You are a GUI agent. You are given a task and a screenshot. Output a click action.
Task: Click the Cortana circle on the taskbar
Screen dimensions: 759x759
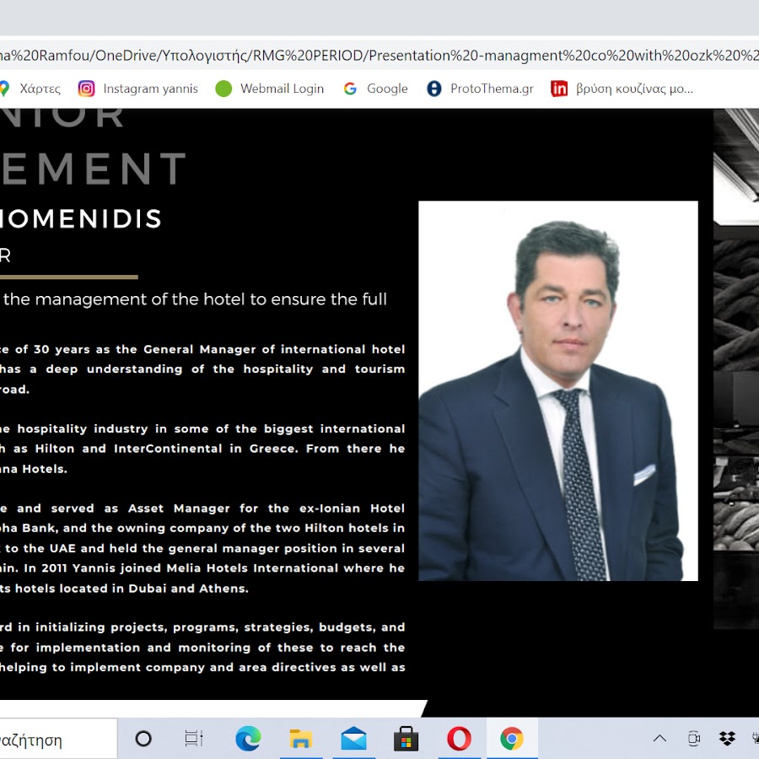pyautogui.click(x=143, y=739)
